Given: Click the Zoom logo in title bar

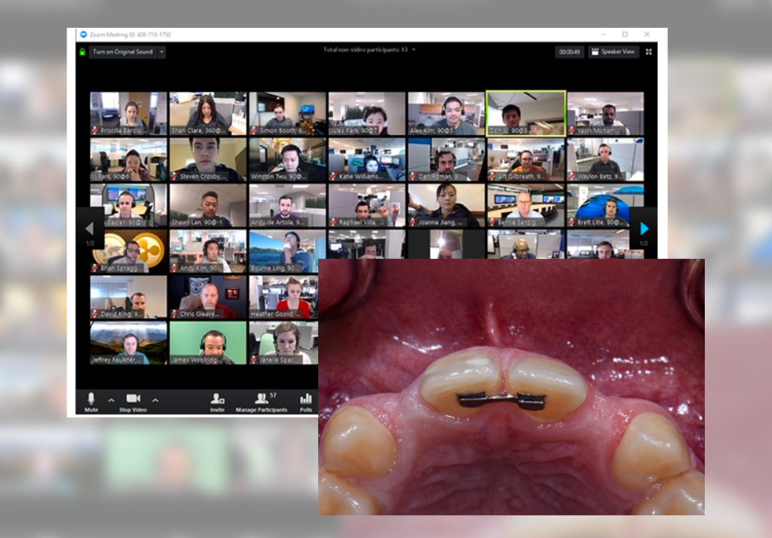Looking at the screenshot, I should pos(84,34).
